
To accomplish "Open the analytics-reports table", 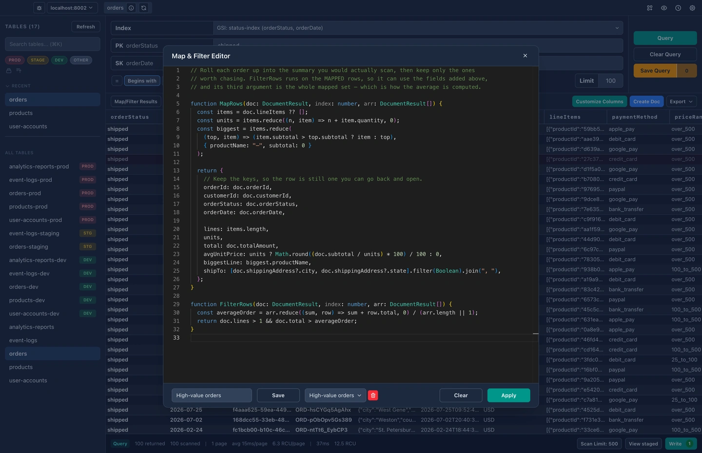I will 52,327.
